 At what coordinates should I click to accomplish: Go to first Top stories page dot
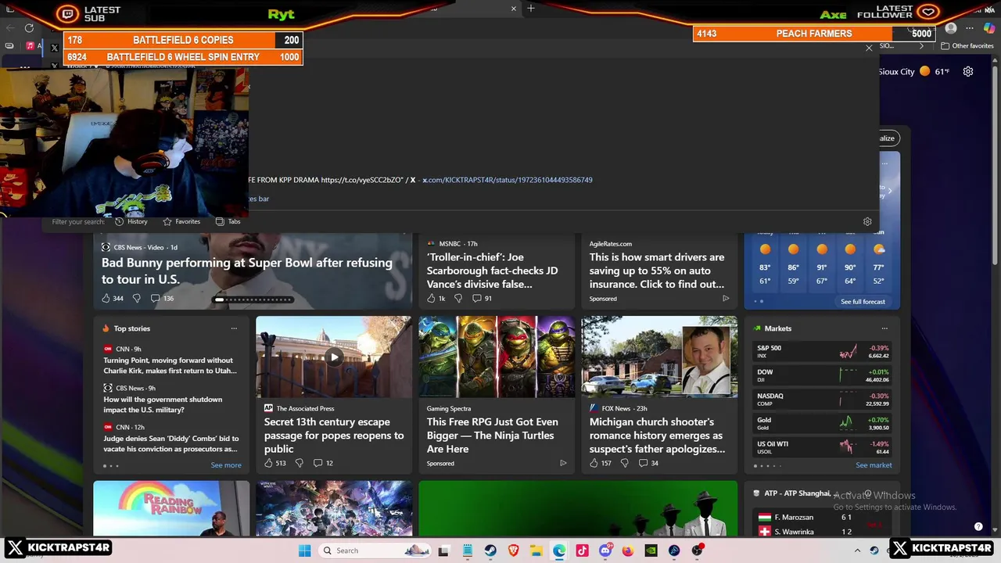[x=105, y=466]
